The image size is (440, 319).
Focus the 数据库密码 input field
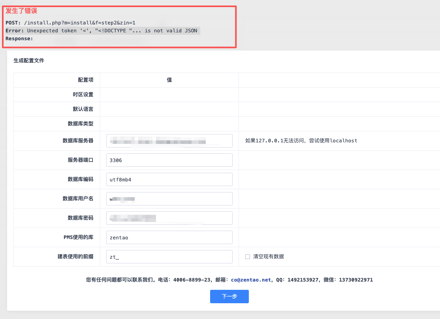tap(169, 218)
